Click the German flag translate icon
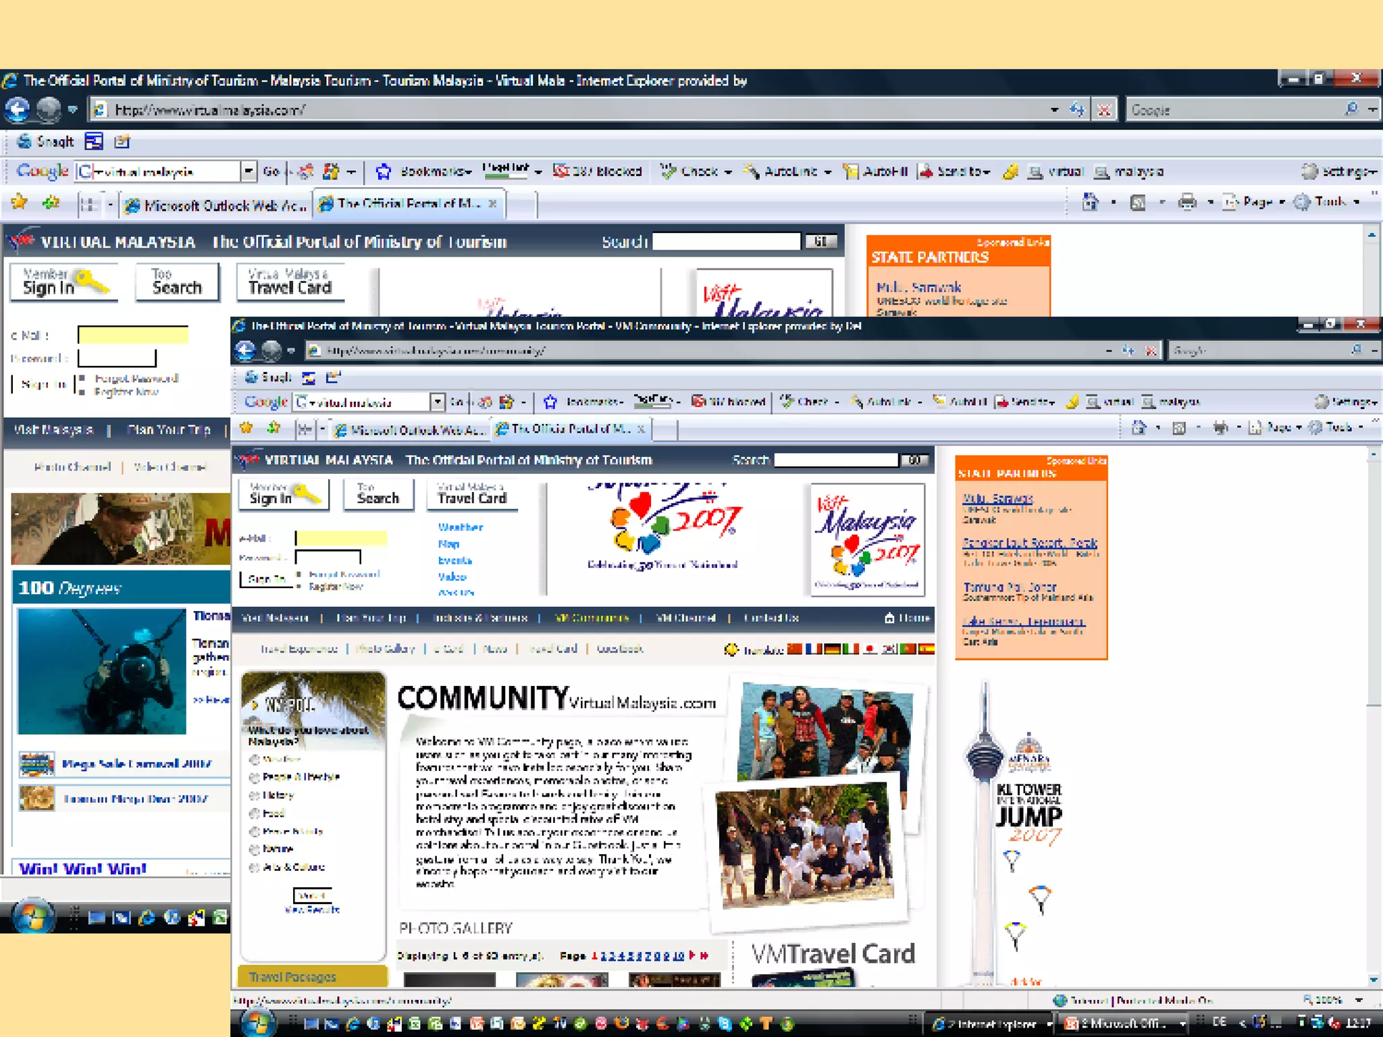Screen dimensions: 1383x1037 click(832, 649)
